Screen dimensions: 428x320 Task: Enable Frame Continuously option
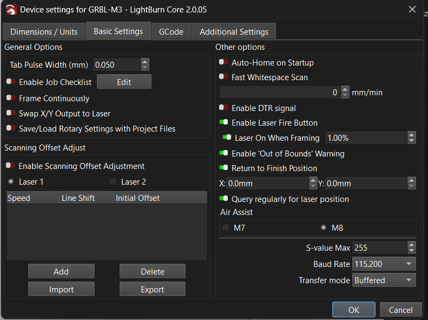coord(11,99)
